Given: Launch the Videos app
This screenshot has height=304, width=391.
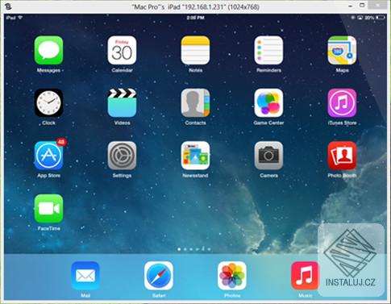Looking at the screenshot, I should 122,103.
